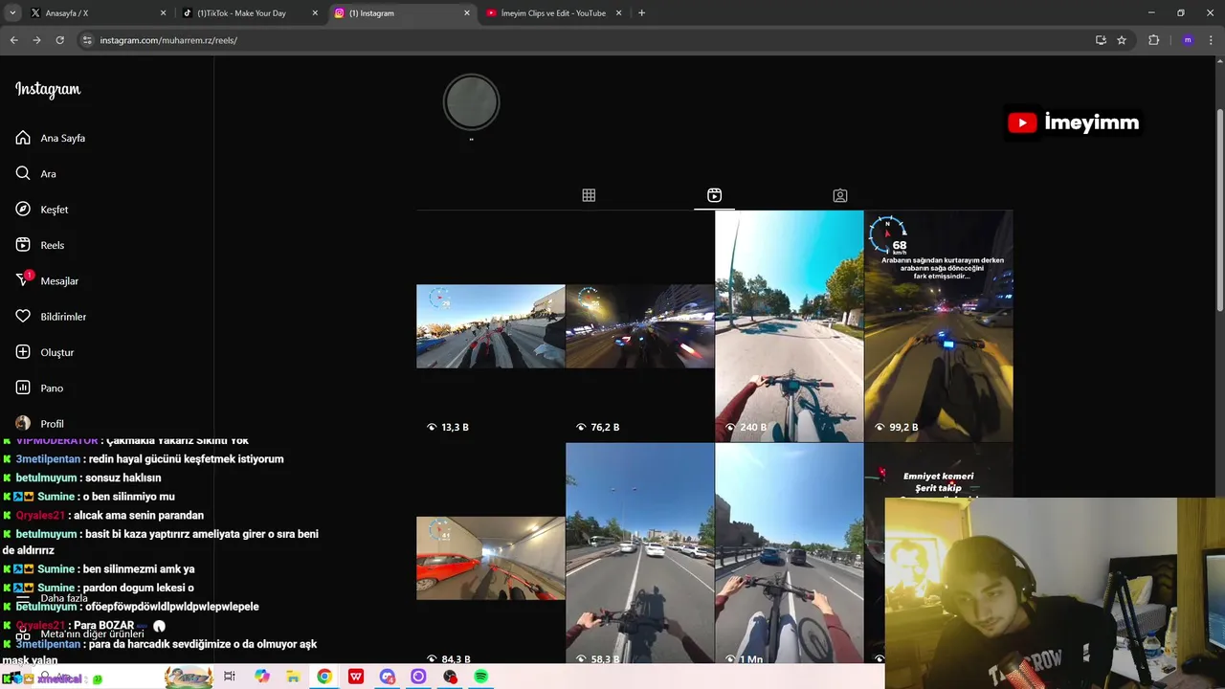Switch to the tagged photos tab
The image size is (1225, 689).
pos(839,195)
